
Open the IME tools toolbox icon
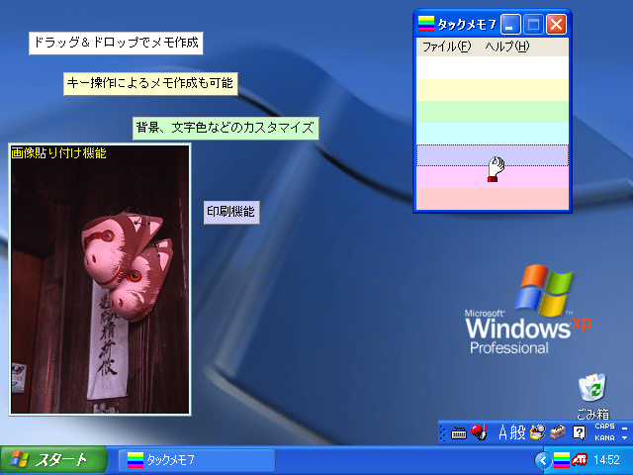[x=558, y=433]
